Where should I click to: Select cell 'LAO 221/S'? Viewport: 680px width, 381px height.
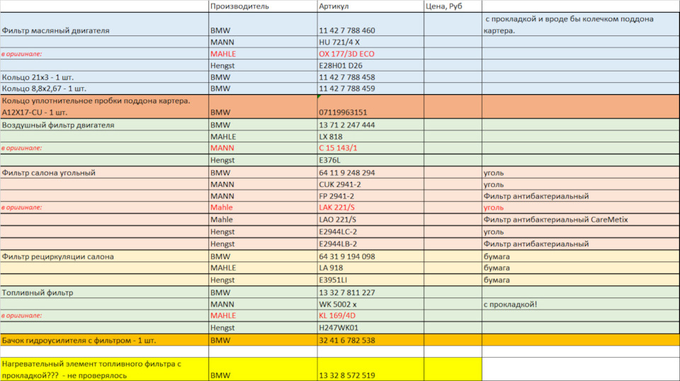click(x=370, y=220)
